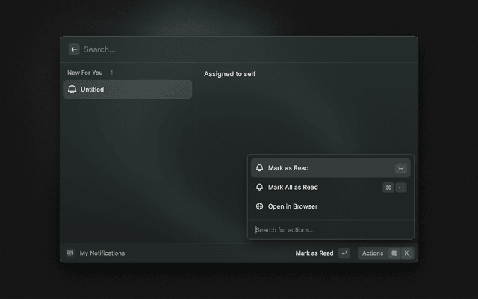The width and height of the screenshot is (478, 299).
Task: Click the Command key badge in Mark All as Read row
Action: tap(388, 188)
